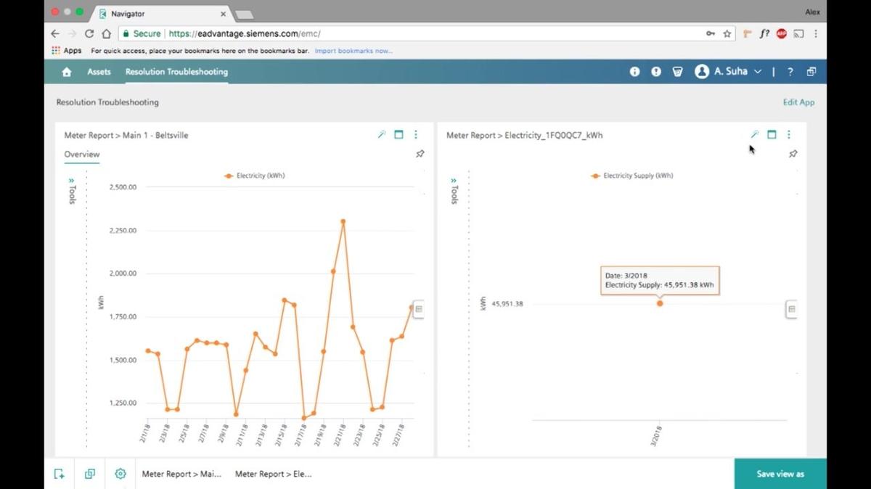Viewport: 871px width, 489px height.
Task: Click the Alex profile name in title bar
Action: pyautogui.click(x=812, y=12)
